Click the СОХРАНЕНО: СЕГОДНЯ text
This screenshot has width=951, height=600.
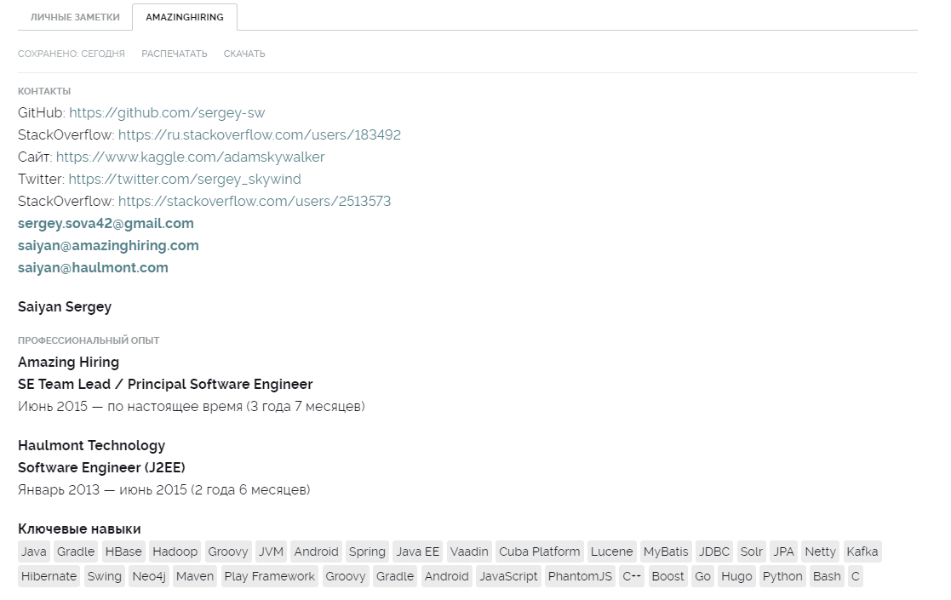tap(71, 54)
